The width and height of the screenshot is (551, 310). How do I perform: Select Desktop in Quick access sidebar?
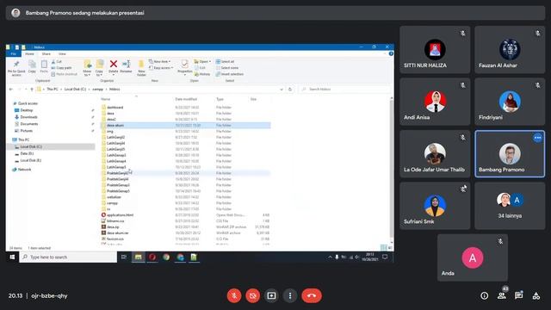pos(27,110)
